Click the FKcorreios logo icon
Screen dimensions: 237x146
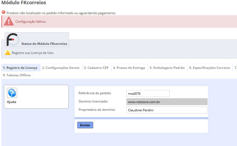[x=13, y=40]
